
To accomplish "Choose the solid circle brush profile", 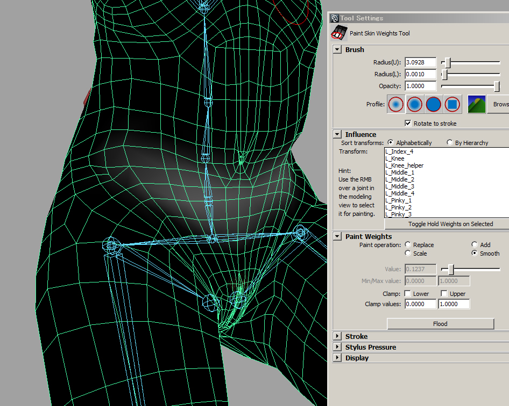I will pos(434,104).
